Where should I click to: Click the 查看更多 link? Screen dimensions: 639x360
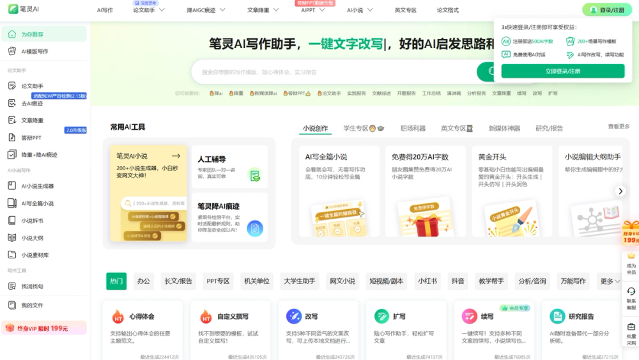click(x=619, y=127)
